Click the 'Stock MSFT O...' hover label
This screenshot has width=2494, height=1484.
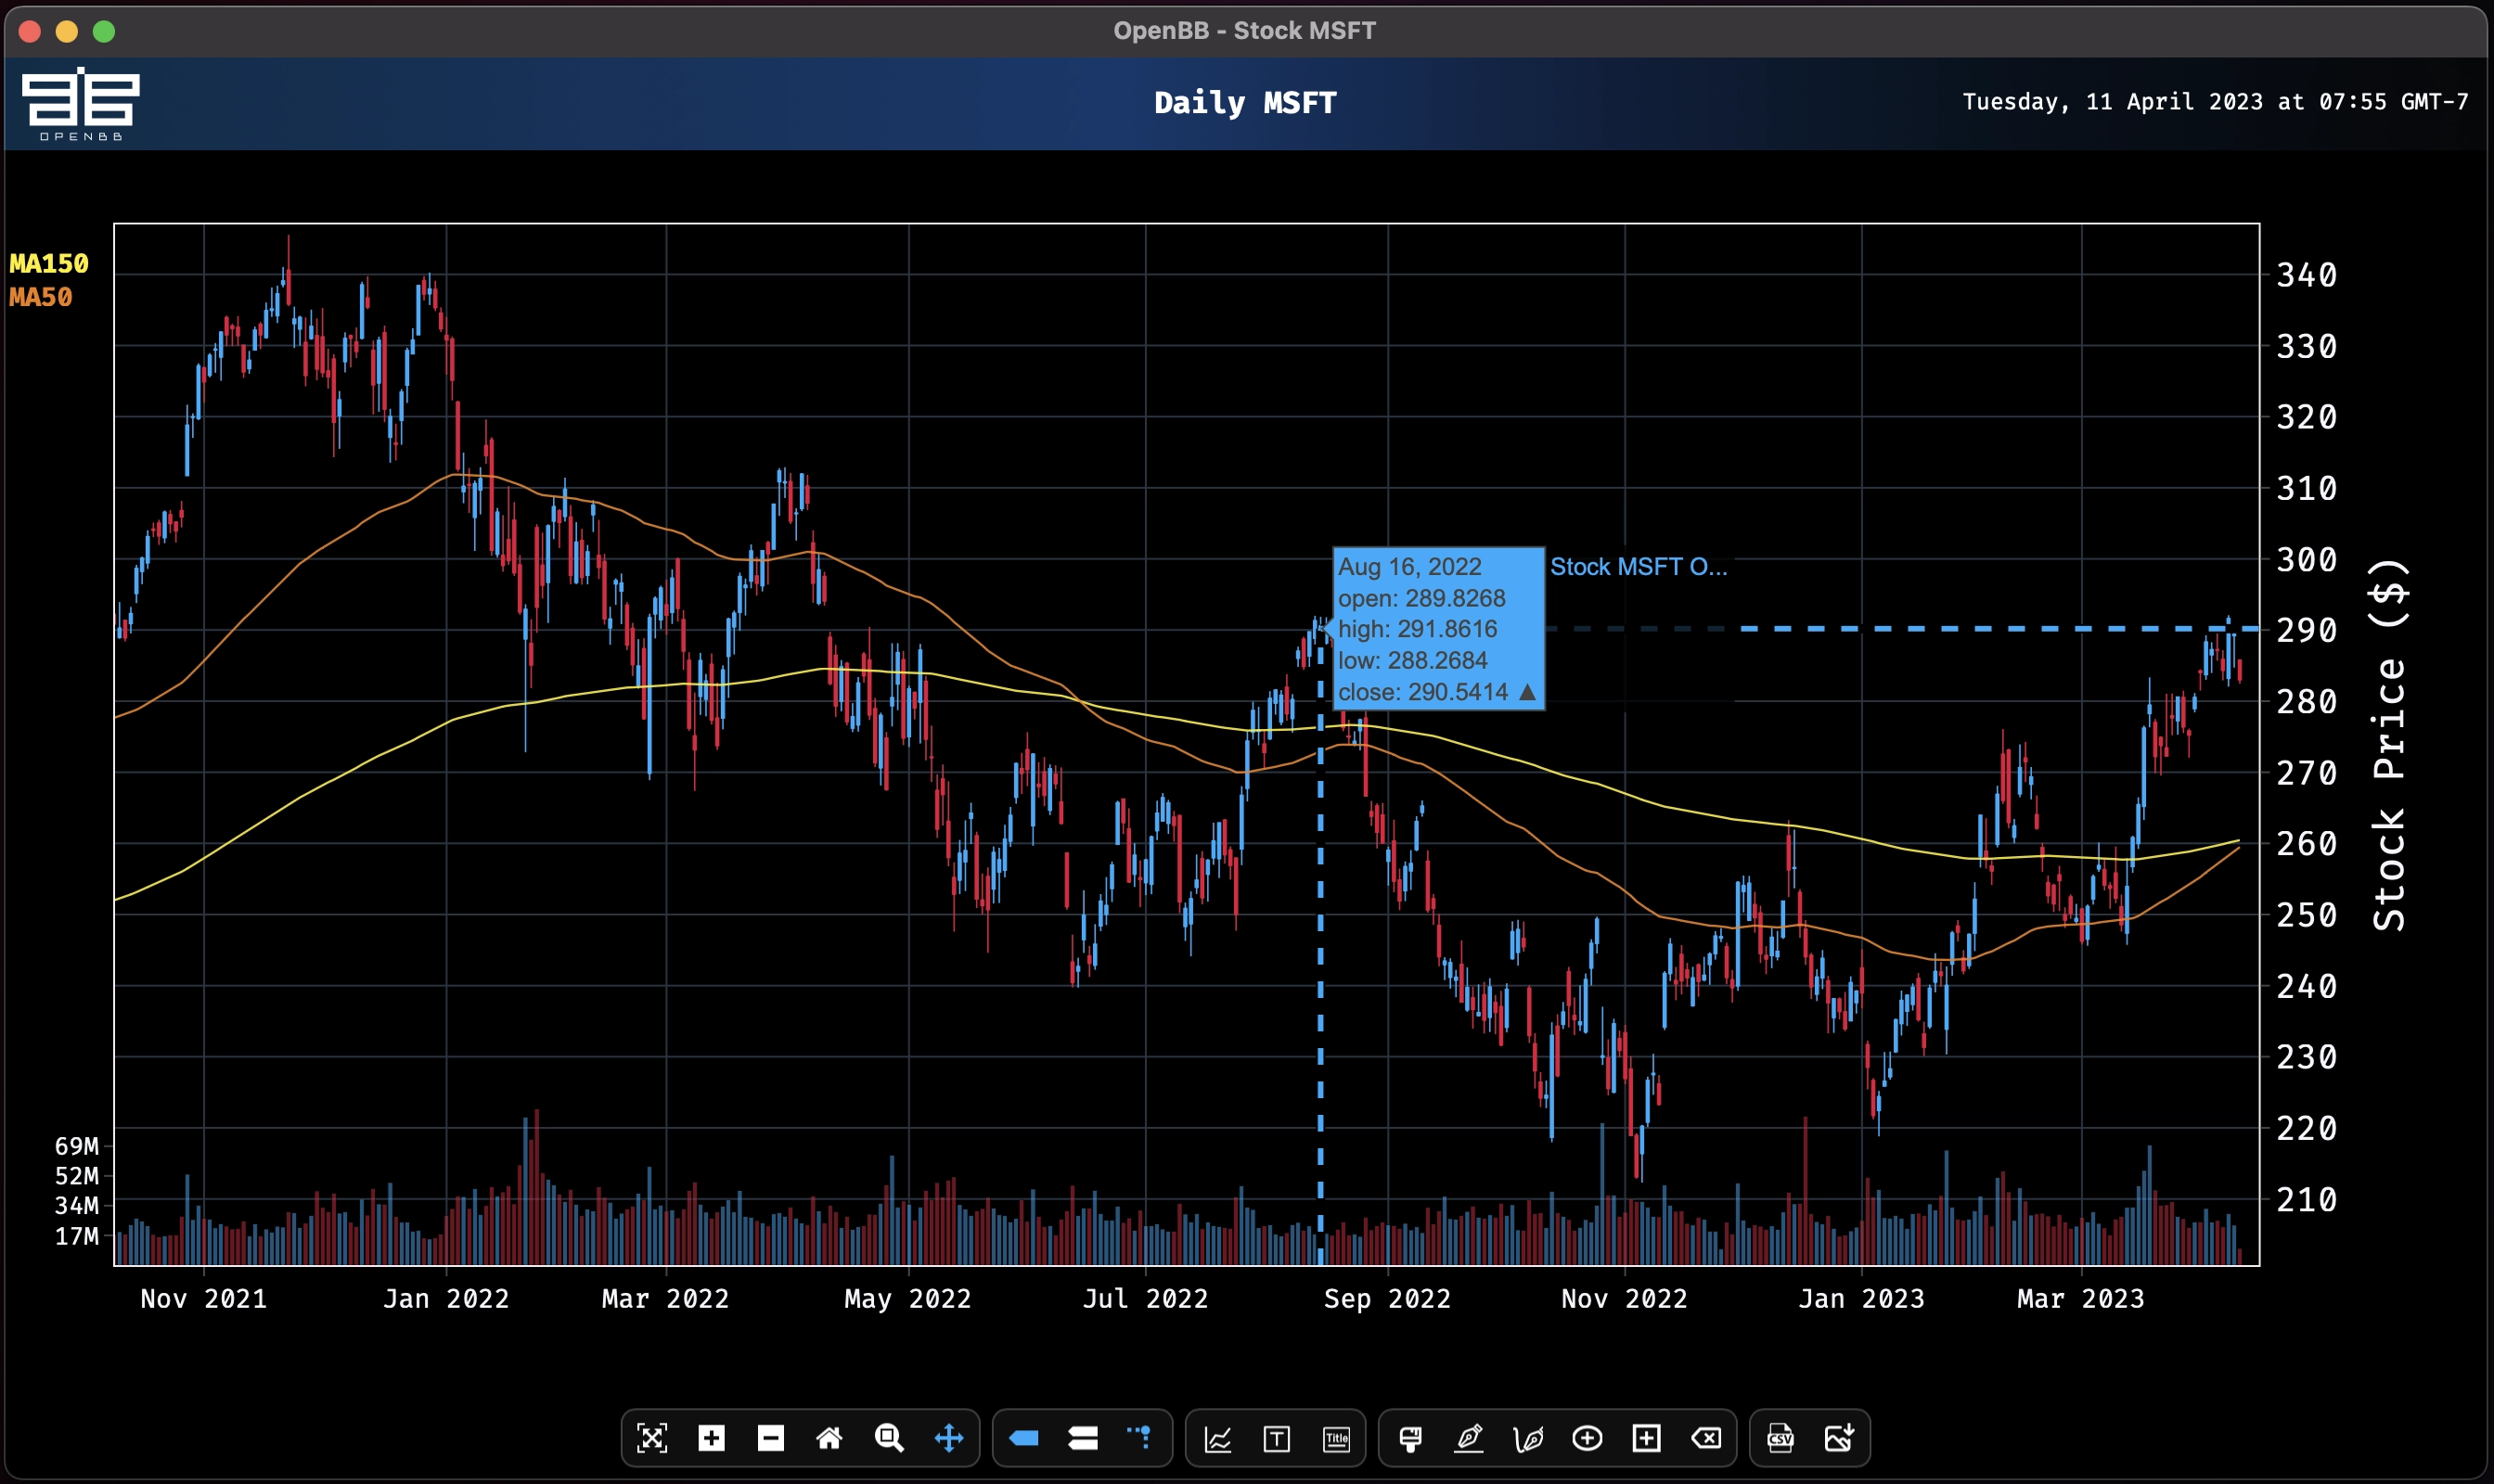tap(1638, 567)
